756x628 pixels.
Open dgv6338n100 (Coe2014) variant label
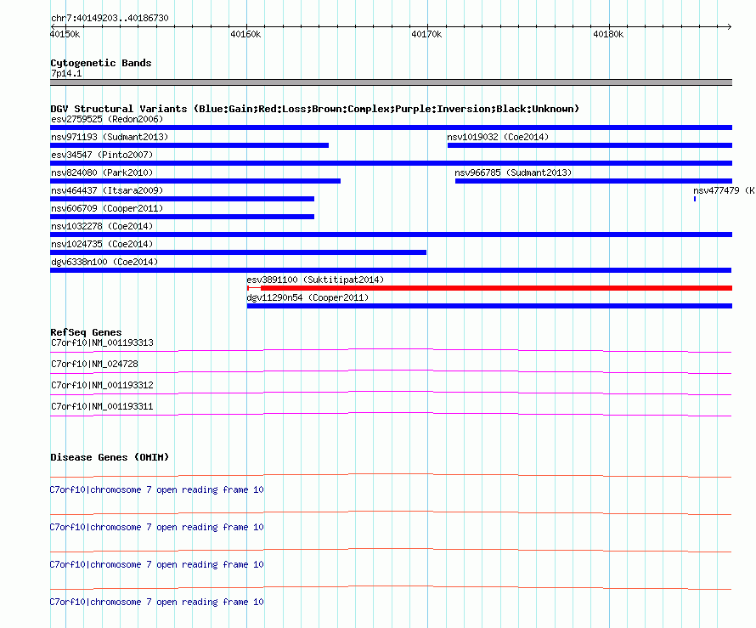104,262
